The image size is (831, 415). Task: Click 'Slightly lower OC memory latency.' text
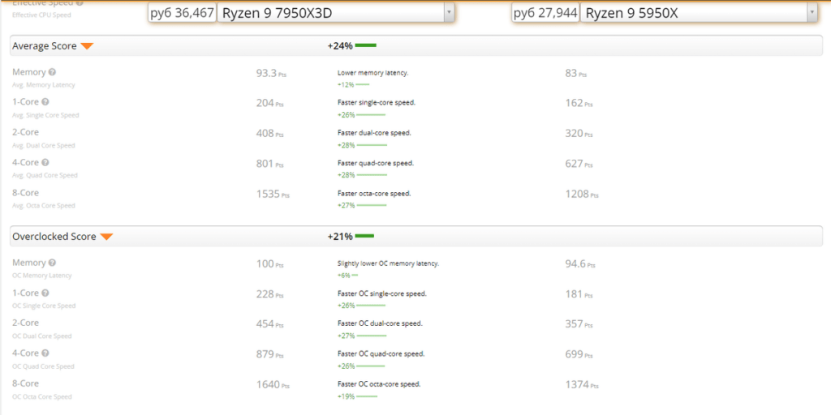click(389, 263)
